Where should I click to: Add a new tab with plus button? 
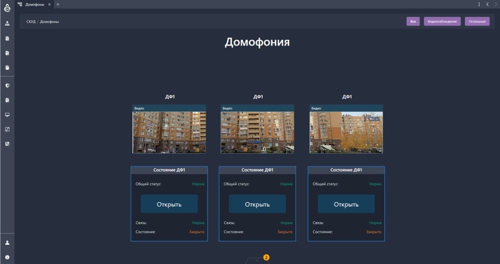[57, 4]
